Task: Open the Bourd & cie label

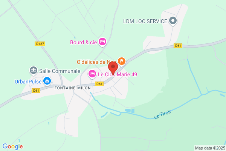Action: pos(83,42)
